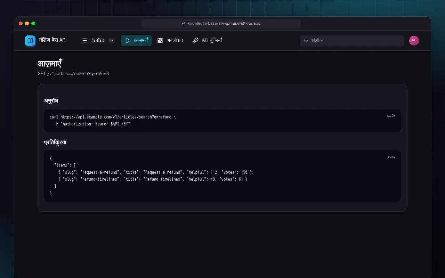This screenshot has width=445, height=278.
Task: Click the GET /v1/articles/search?q=refund subtitle
Action: pyautogui.click(x=73, y=74)
